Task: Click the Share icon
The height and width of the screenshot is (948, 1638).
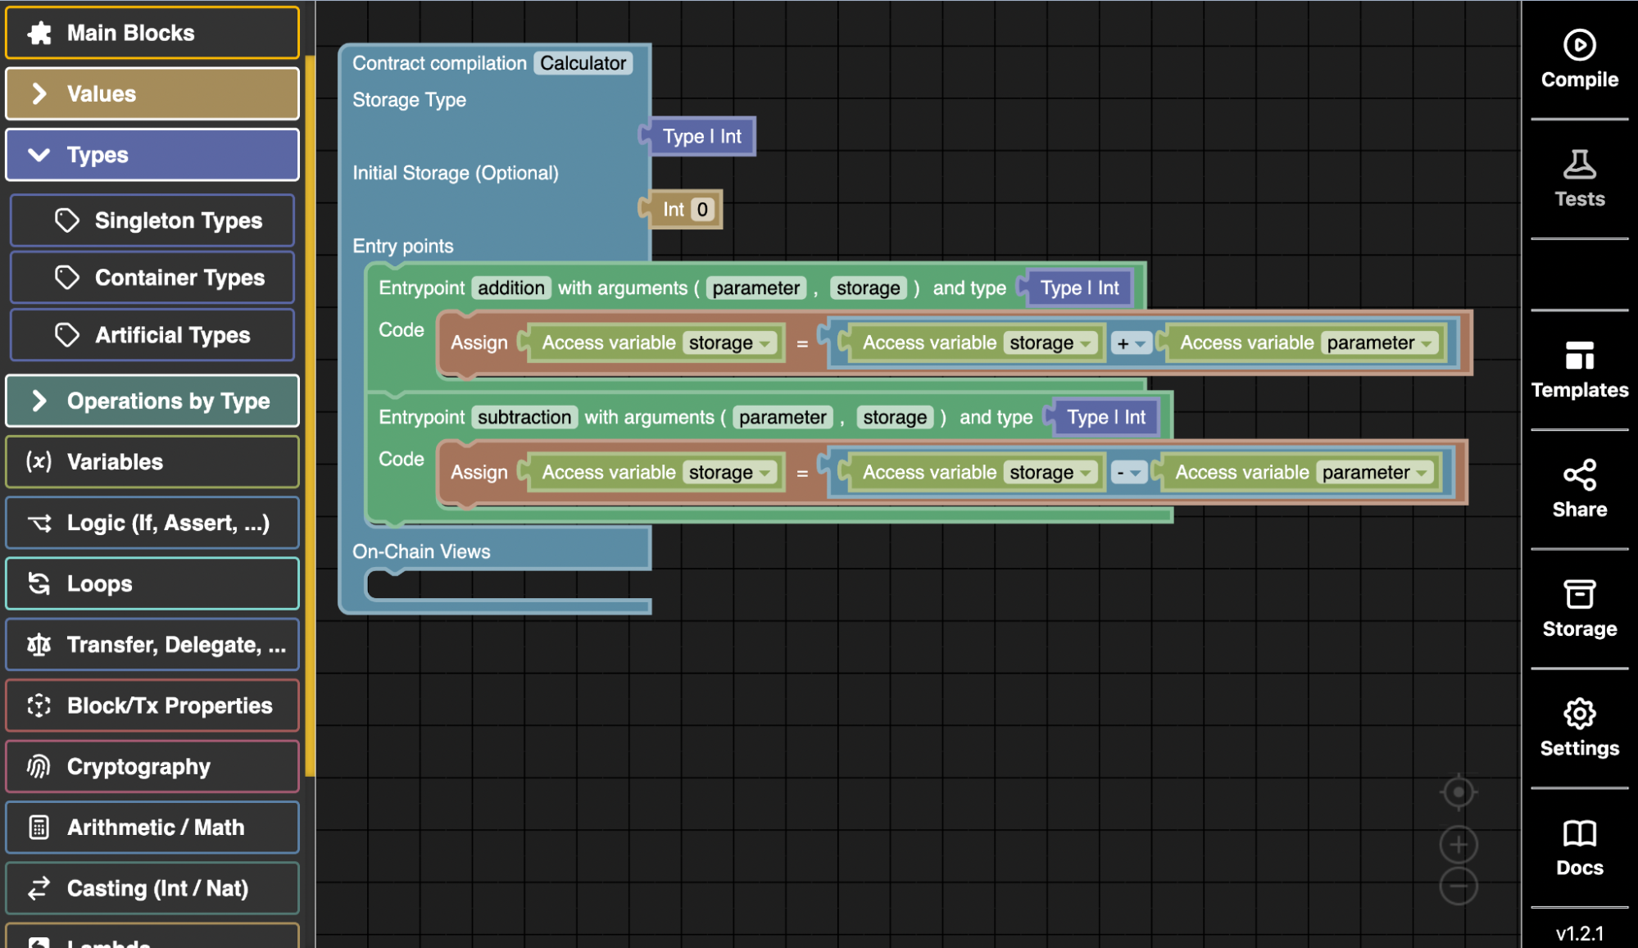Action: coord(1579,475)
